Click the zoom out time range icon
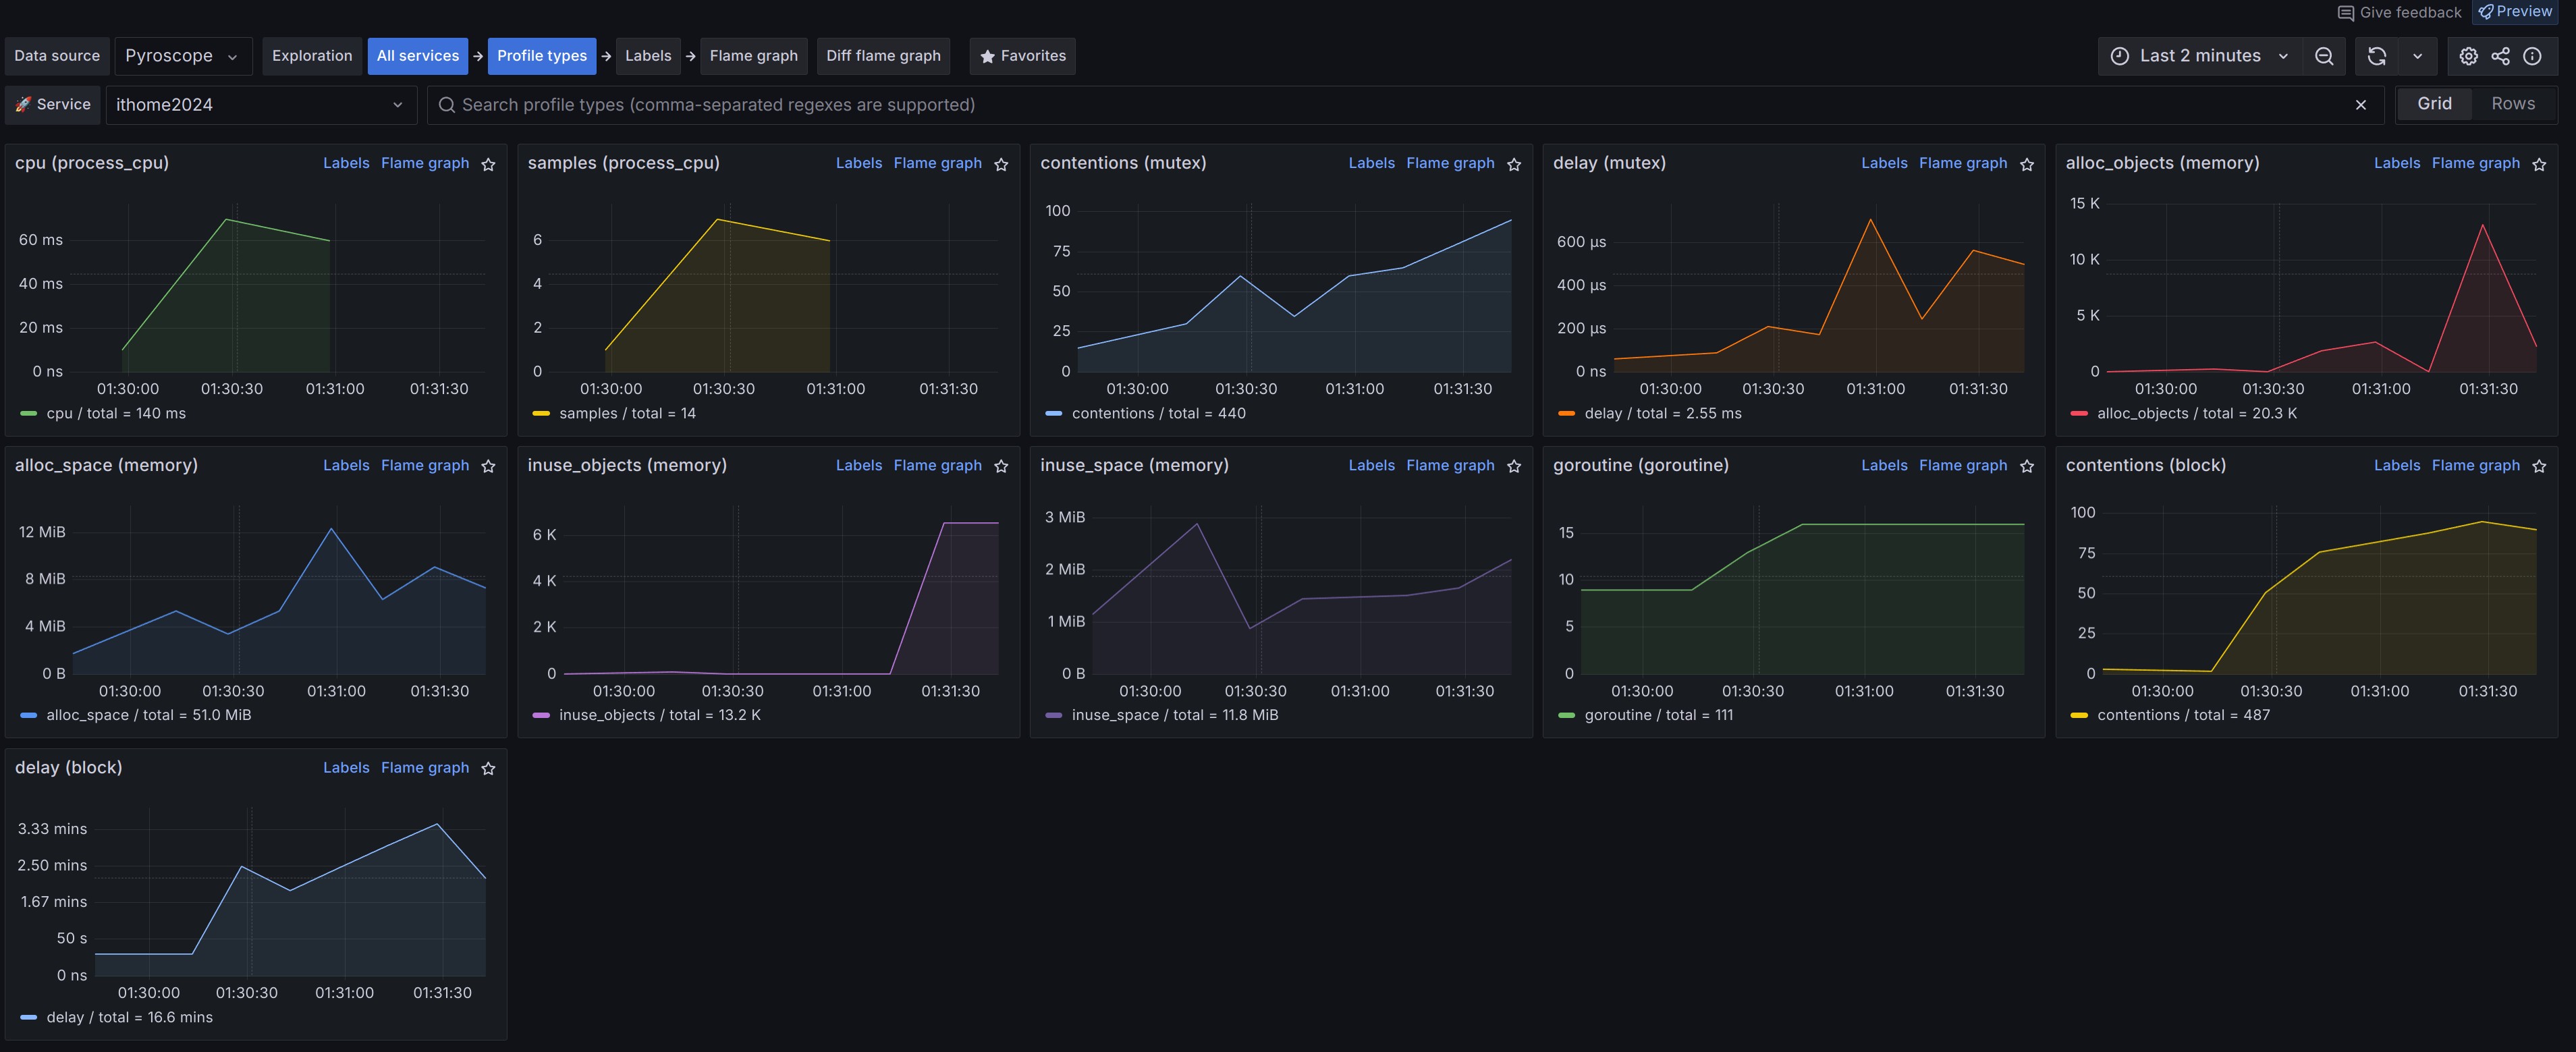 (x=2324, y=56)
